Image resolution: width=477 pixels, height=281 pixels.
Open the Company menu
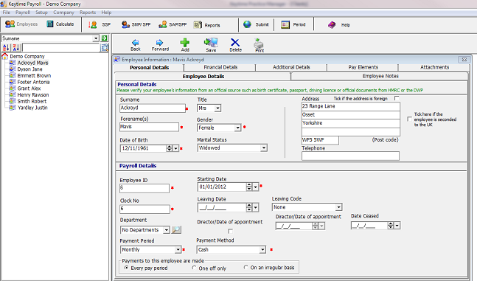(x=63, y=13)
